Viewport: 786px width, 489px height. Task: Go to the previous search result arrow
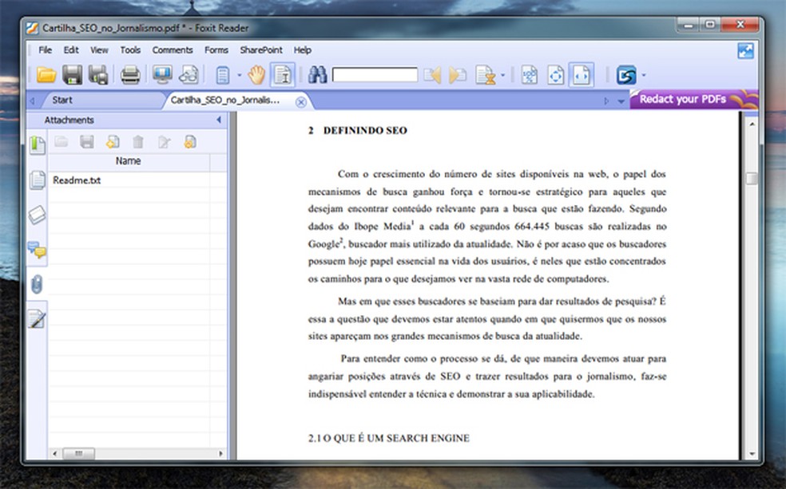[x=433, y=75]
